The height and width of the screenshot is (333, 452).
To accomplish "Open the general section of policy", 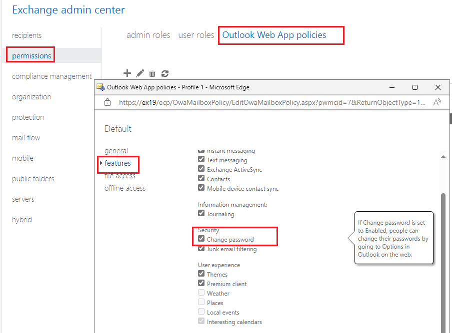I will click(116, 151).
